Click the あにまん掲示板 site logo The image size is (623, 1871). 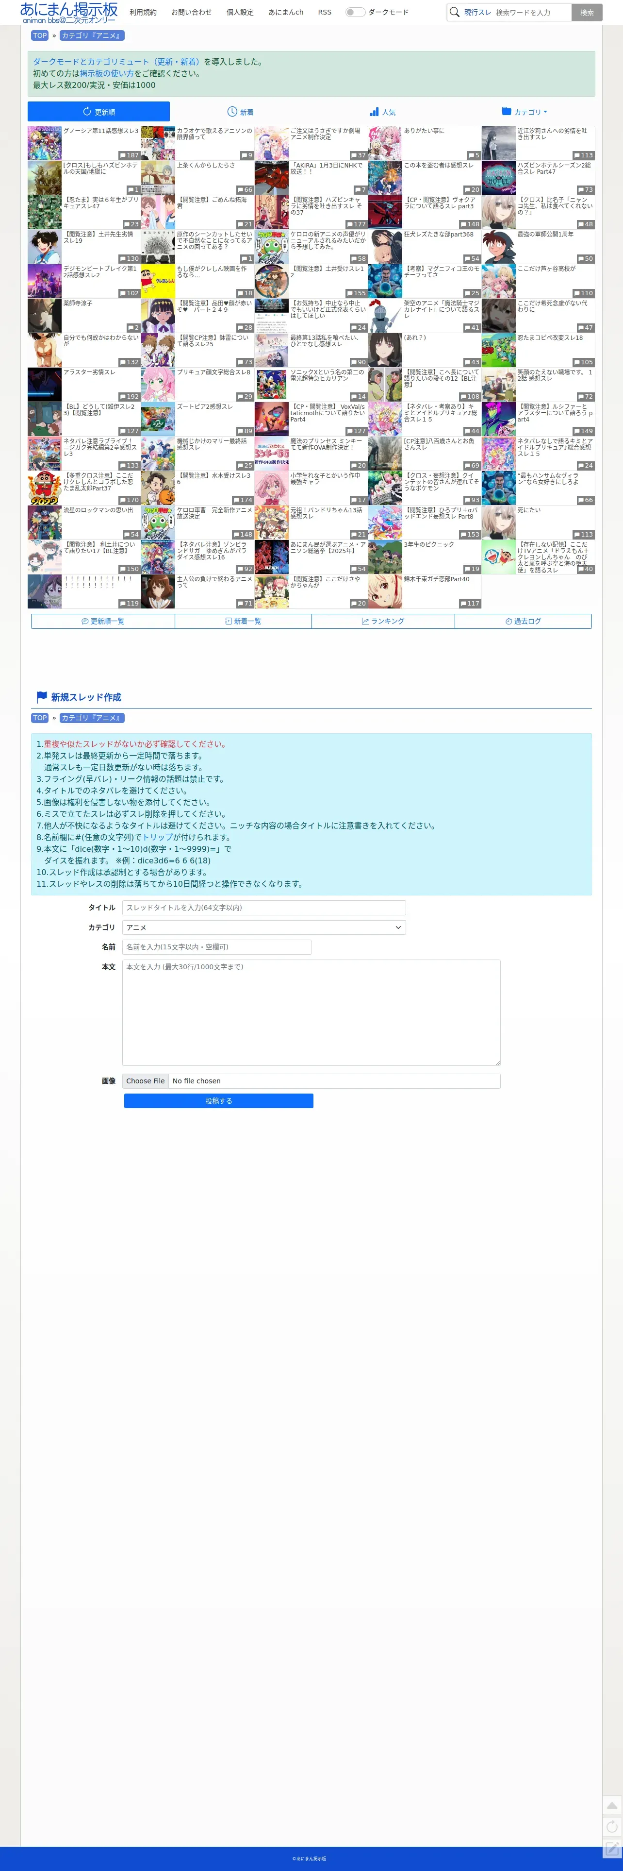pyautogui.click(x=69, y=12)
